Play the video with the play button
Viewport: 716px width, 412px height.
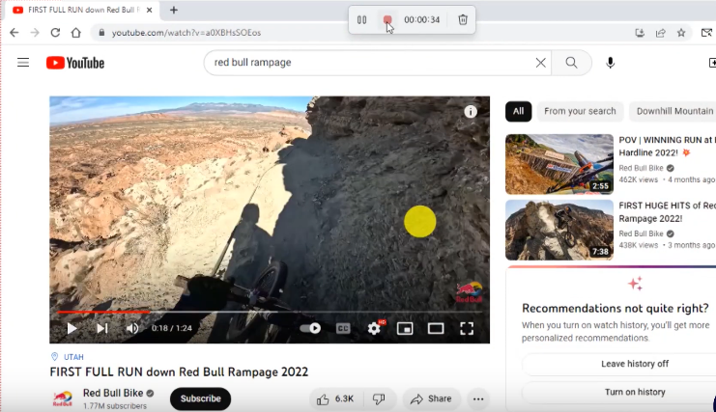[x=72, y=328]
